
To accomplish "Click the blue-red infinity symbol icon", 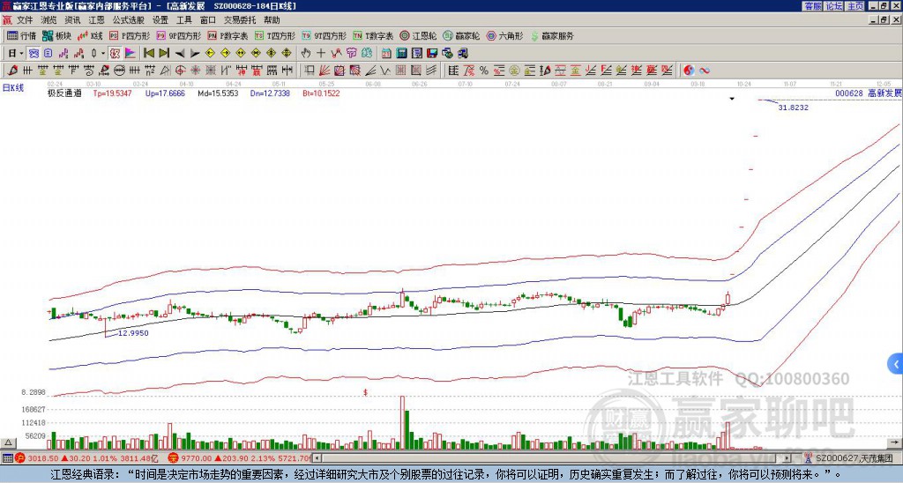I will 705,71.
